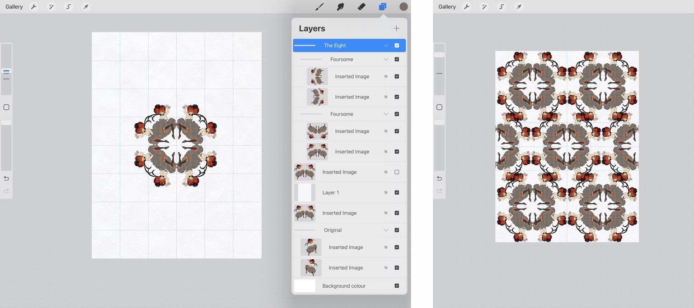Collapse the lower Foursome group chevron
Viewport: 694px width, 308px height.
click(386, 114)
